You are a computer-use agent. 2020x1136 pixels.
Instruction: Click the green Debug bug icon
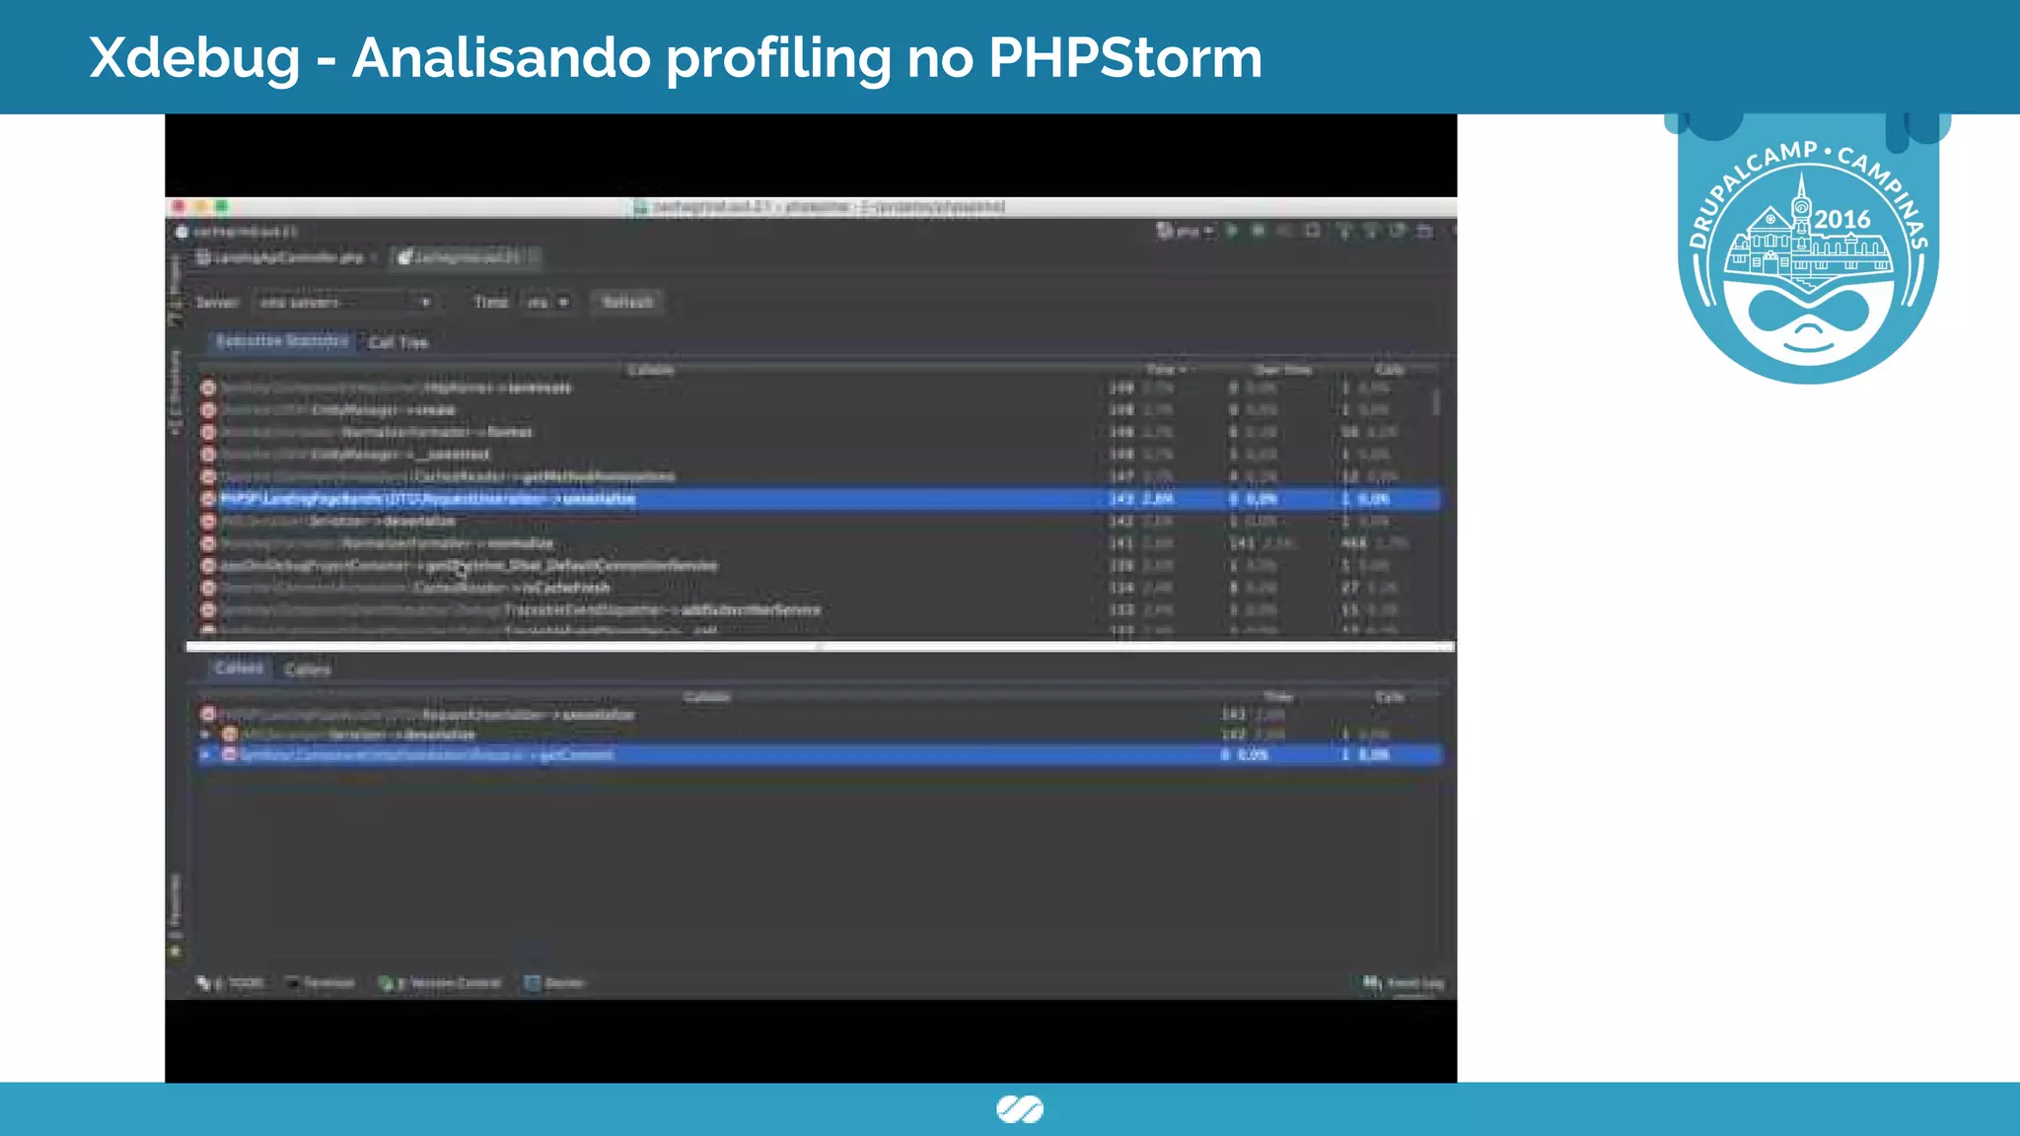pos(1259,231)
